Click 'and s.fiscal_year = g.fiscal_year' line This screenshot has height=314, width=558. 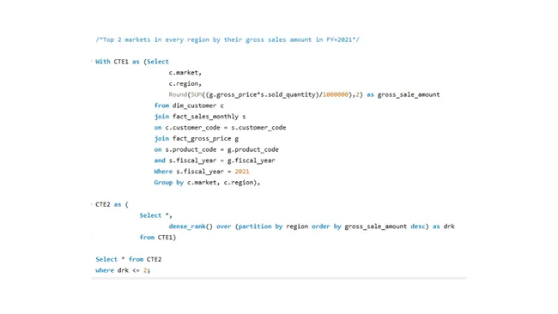tap(215, 160)
